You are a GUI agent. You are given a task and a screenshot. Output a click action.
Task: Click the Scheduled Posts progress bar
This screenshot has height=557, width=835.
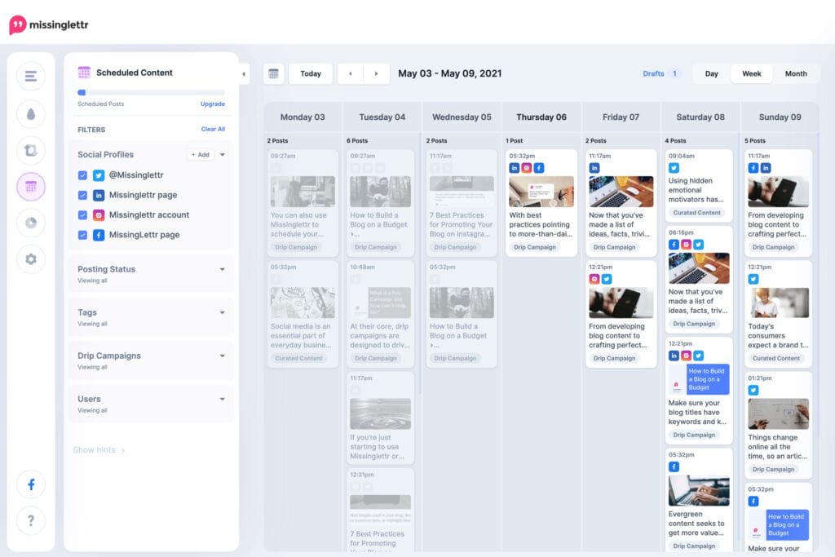click(151, 92)
